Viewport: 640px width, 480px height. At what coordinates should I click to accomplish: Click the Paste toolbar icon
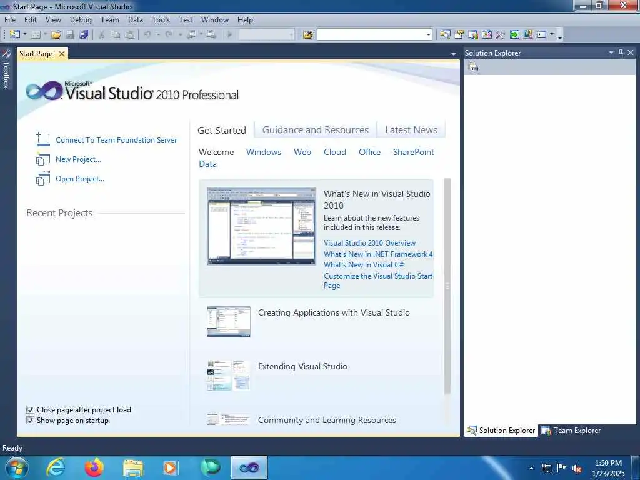coord(129,35)
